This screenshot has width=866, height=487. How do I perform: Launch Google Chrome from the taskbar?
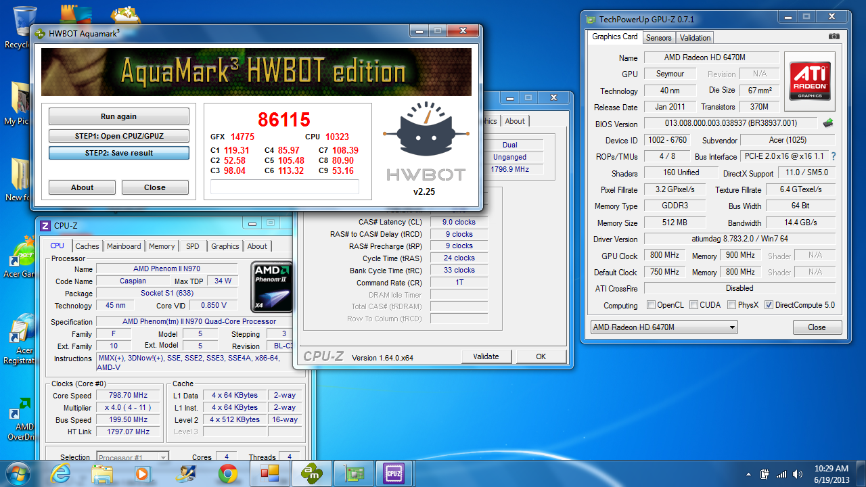click(x=229, y=473)
